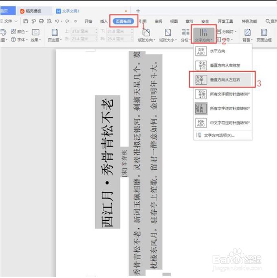This screenshot has width=277, height=278.
Task: Open the 审阅 ribbon tab
Action: pos(158,21)
